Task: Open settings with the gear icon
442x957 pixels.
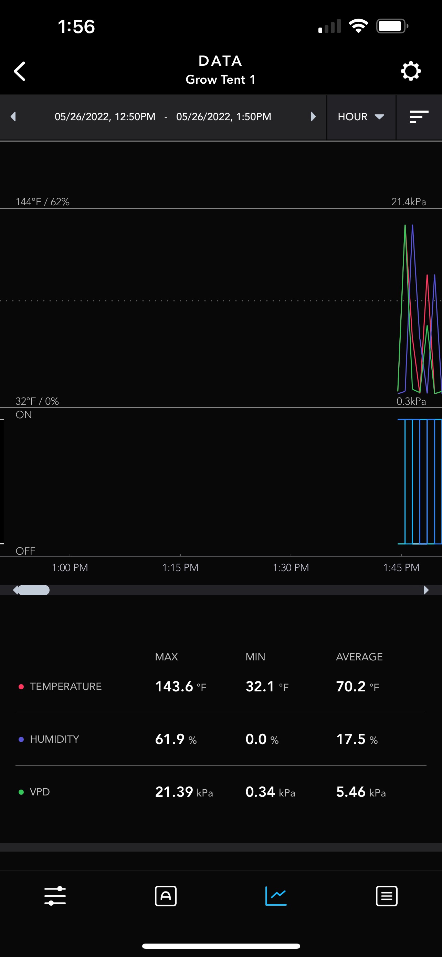Action: (410, 71)
